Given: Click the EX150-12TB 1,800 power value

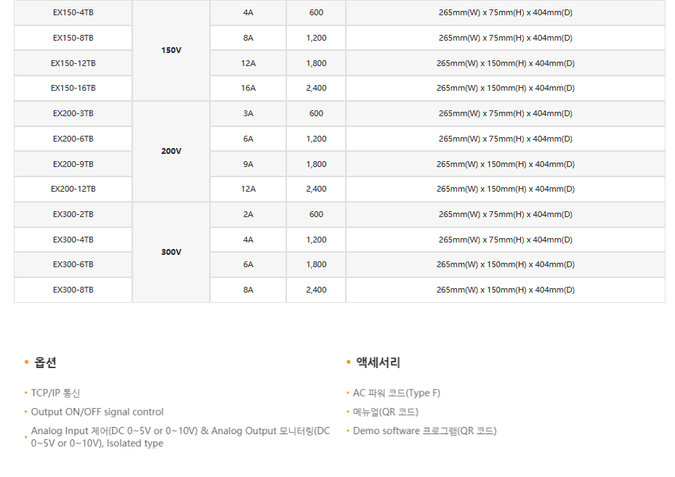Looking at the screenshot, I should (316, 63).
